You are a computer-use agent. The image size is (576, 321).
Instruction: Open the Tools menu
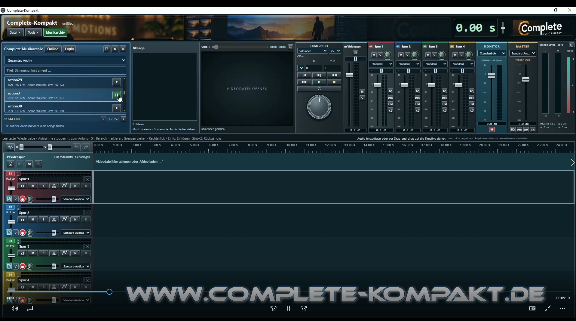(x=33, y=32)
